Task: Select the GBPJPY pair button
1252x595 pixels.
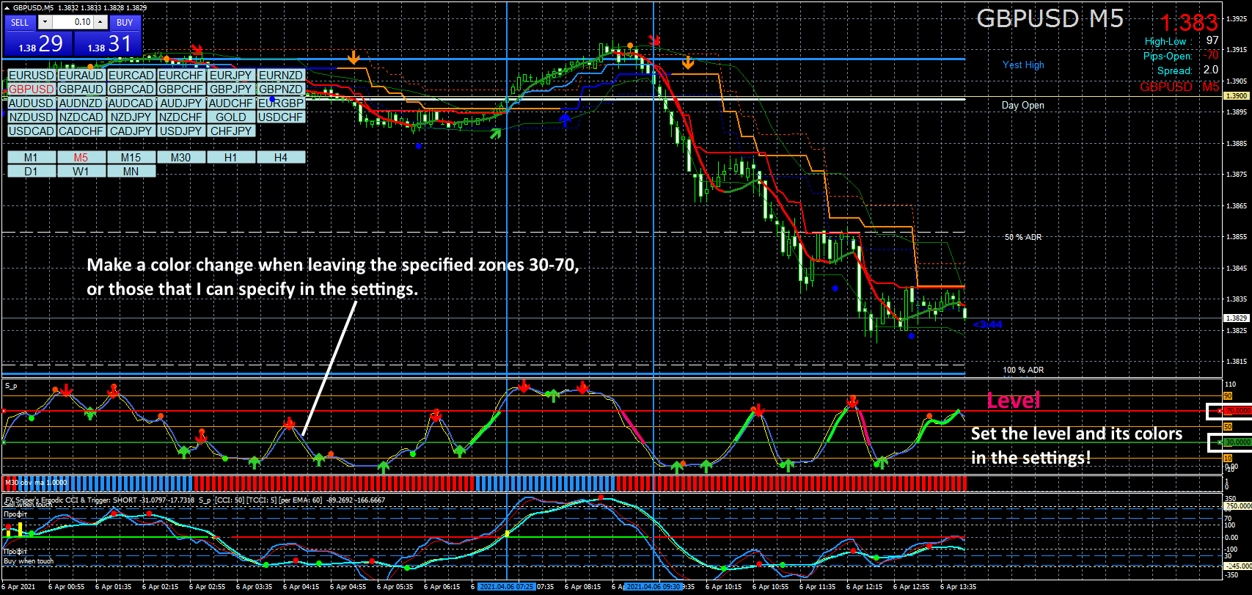Action: coord(231,89)
